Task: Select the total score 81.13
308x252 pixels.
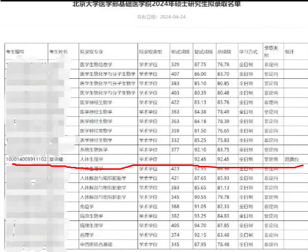Action: tap(223, 188)
